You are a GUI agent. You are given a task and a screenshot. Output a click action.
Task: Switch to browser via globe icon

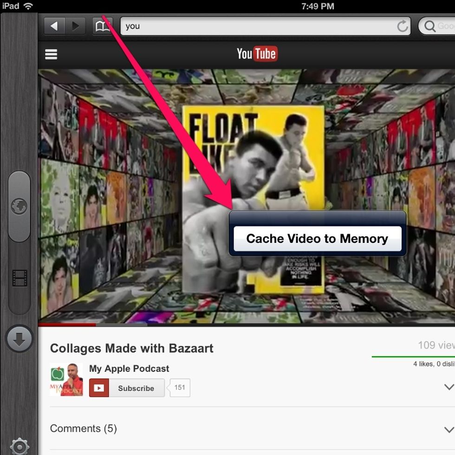(19, 206)
